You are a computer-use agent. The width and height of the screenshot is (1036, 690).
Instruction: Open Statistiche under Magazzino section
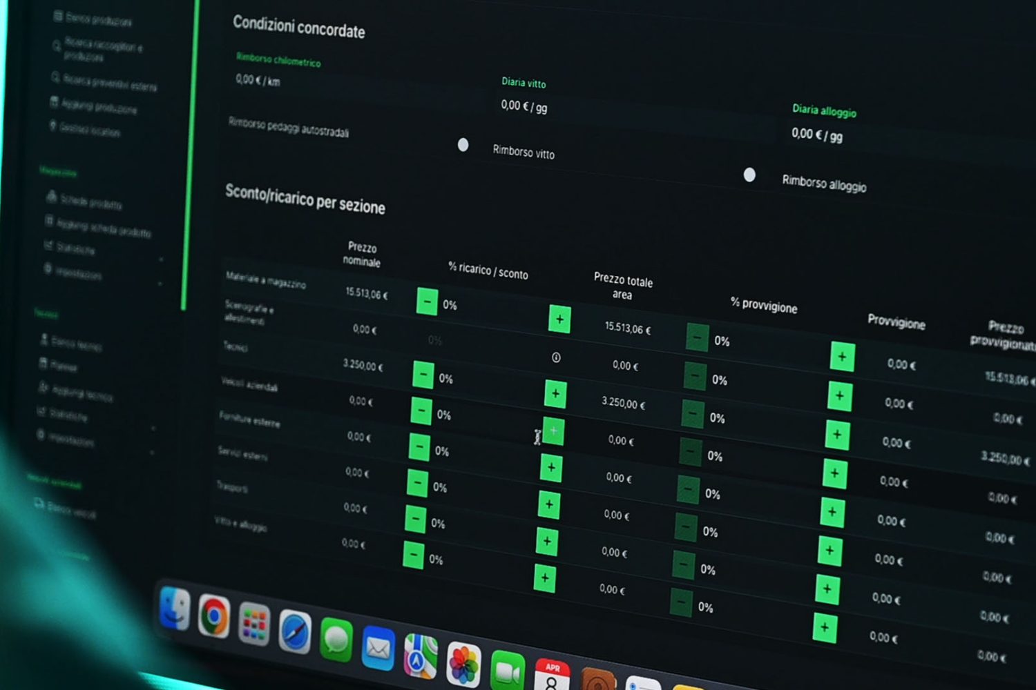(70, 246)
